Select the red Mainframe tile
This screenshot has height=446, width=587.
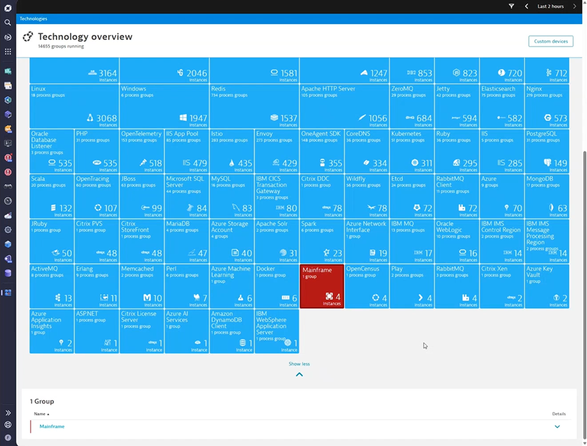tap(321, 287)
